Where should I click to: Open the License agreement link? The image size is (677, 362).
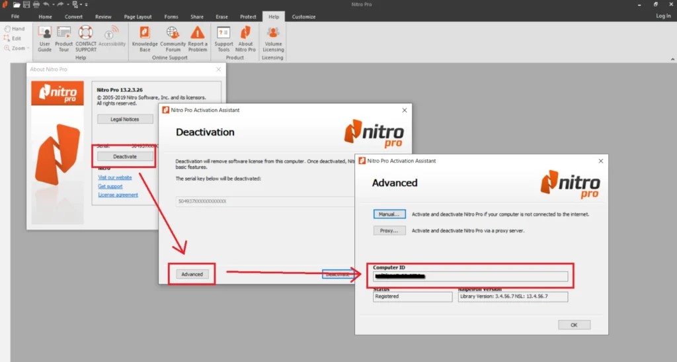118,195
